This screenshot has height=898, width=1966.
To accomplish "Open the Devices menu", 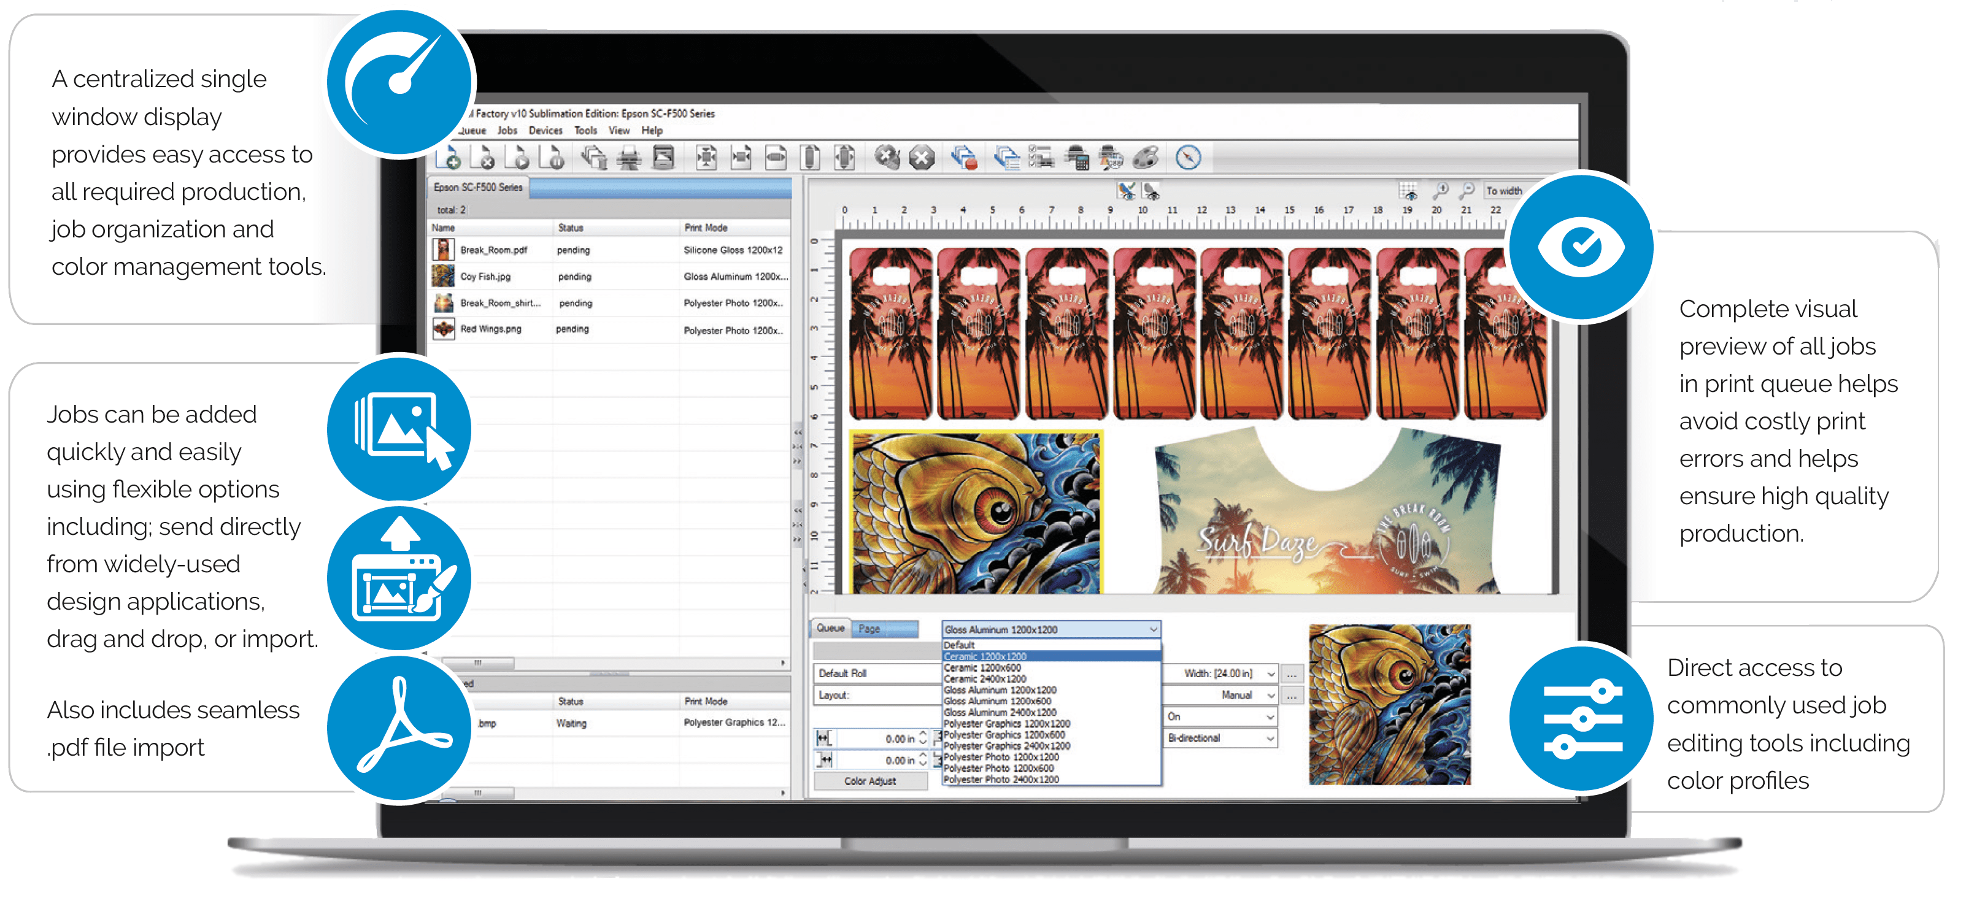I will pos(545,131).
